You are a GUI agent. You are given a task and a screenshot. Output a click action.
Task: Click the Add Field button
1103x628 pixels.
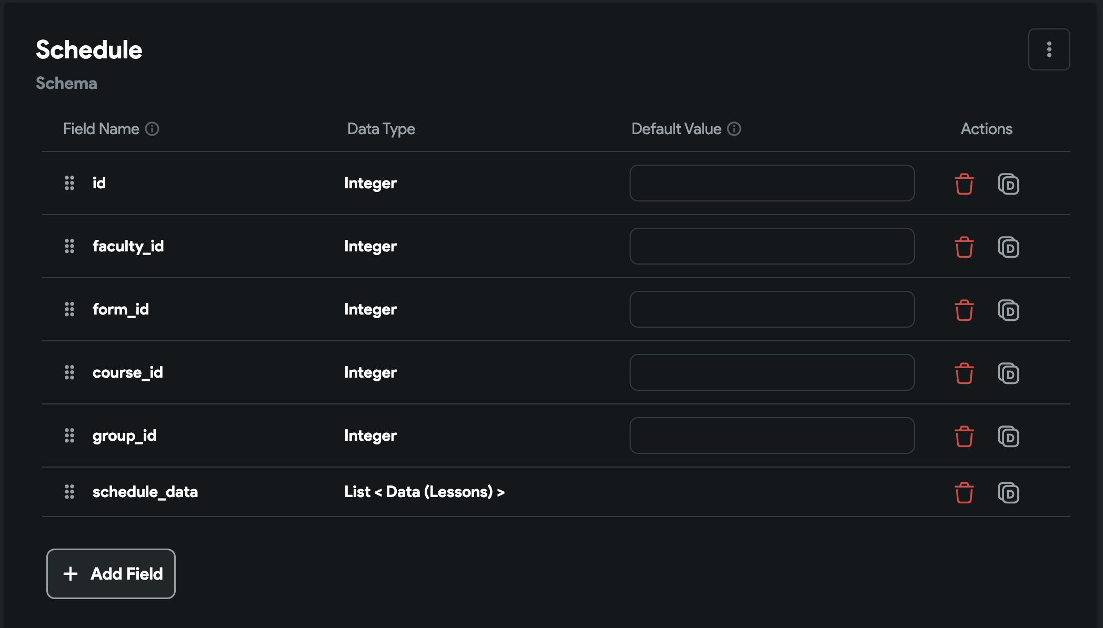pyautogui.click(x=111, y=573)
